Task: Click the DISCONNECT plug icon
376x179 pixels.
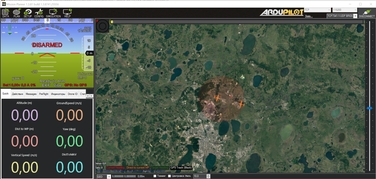Action: [x=367, y=13]
